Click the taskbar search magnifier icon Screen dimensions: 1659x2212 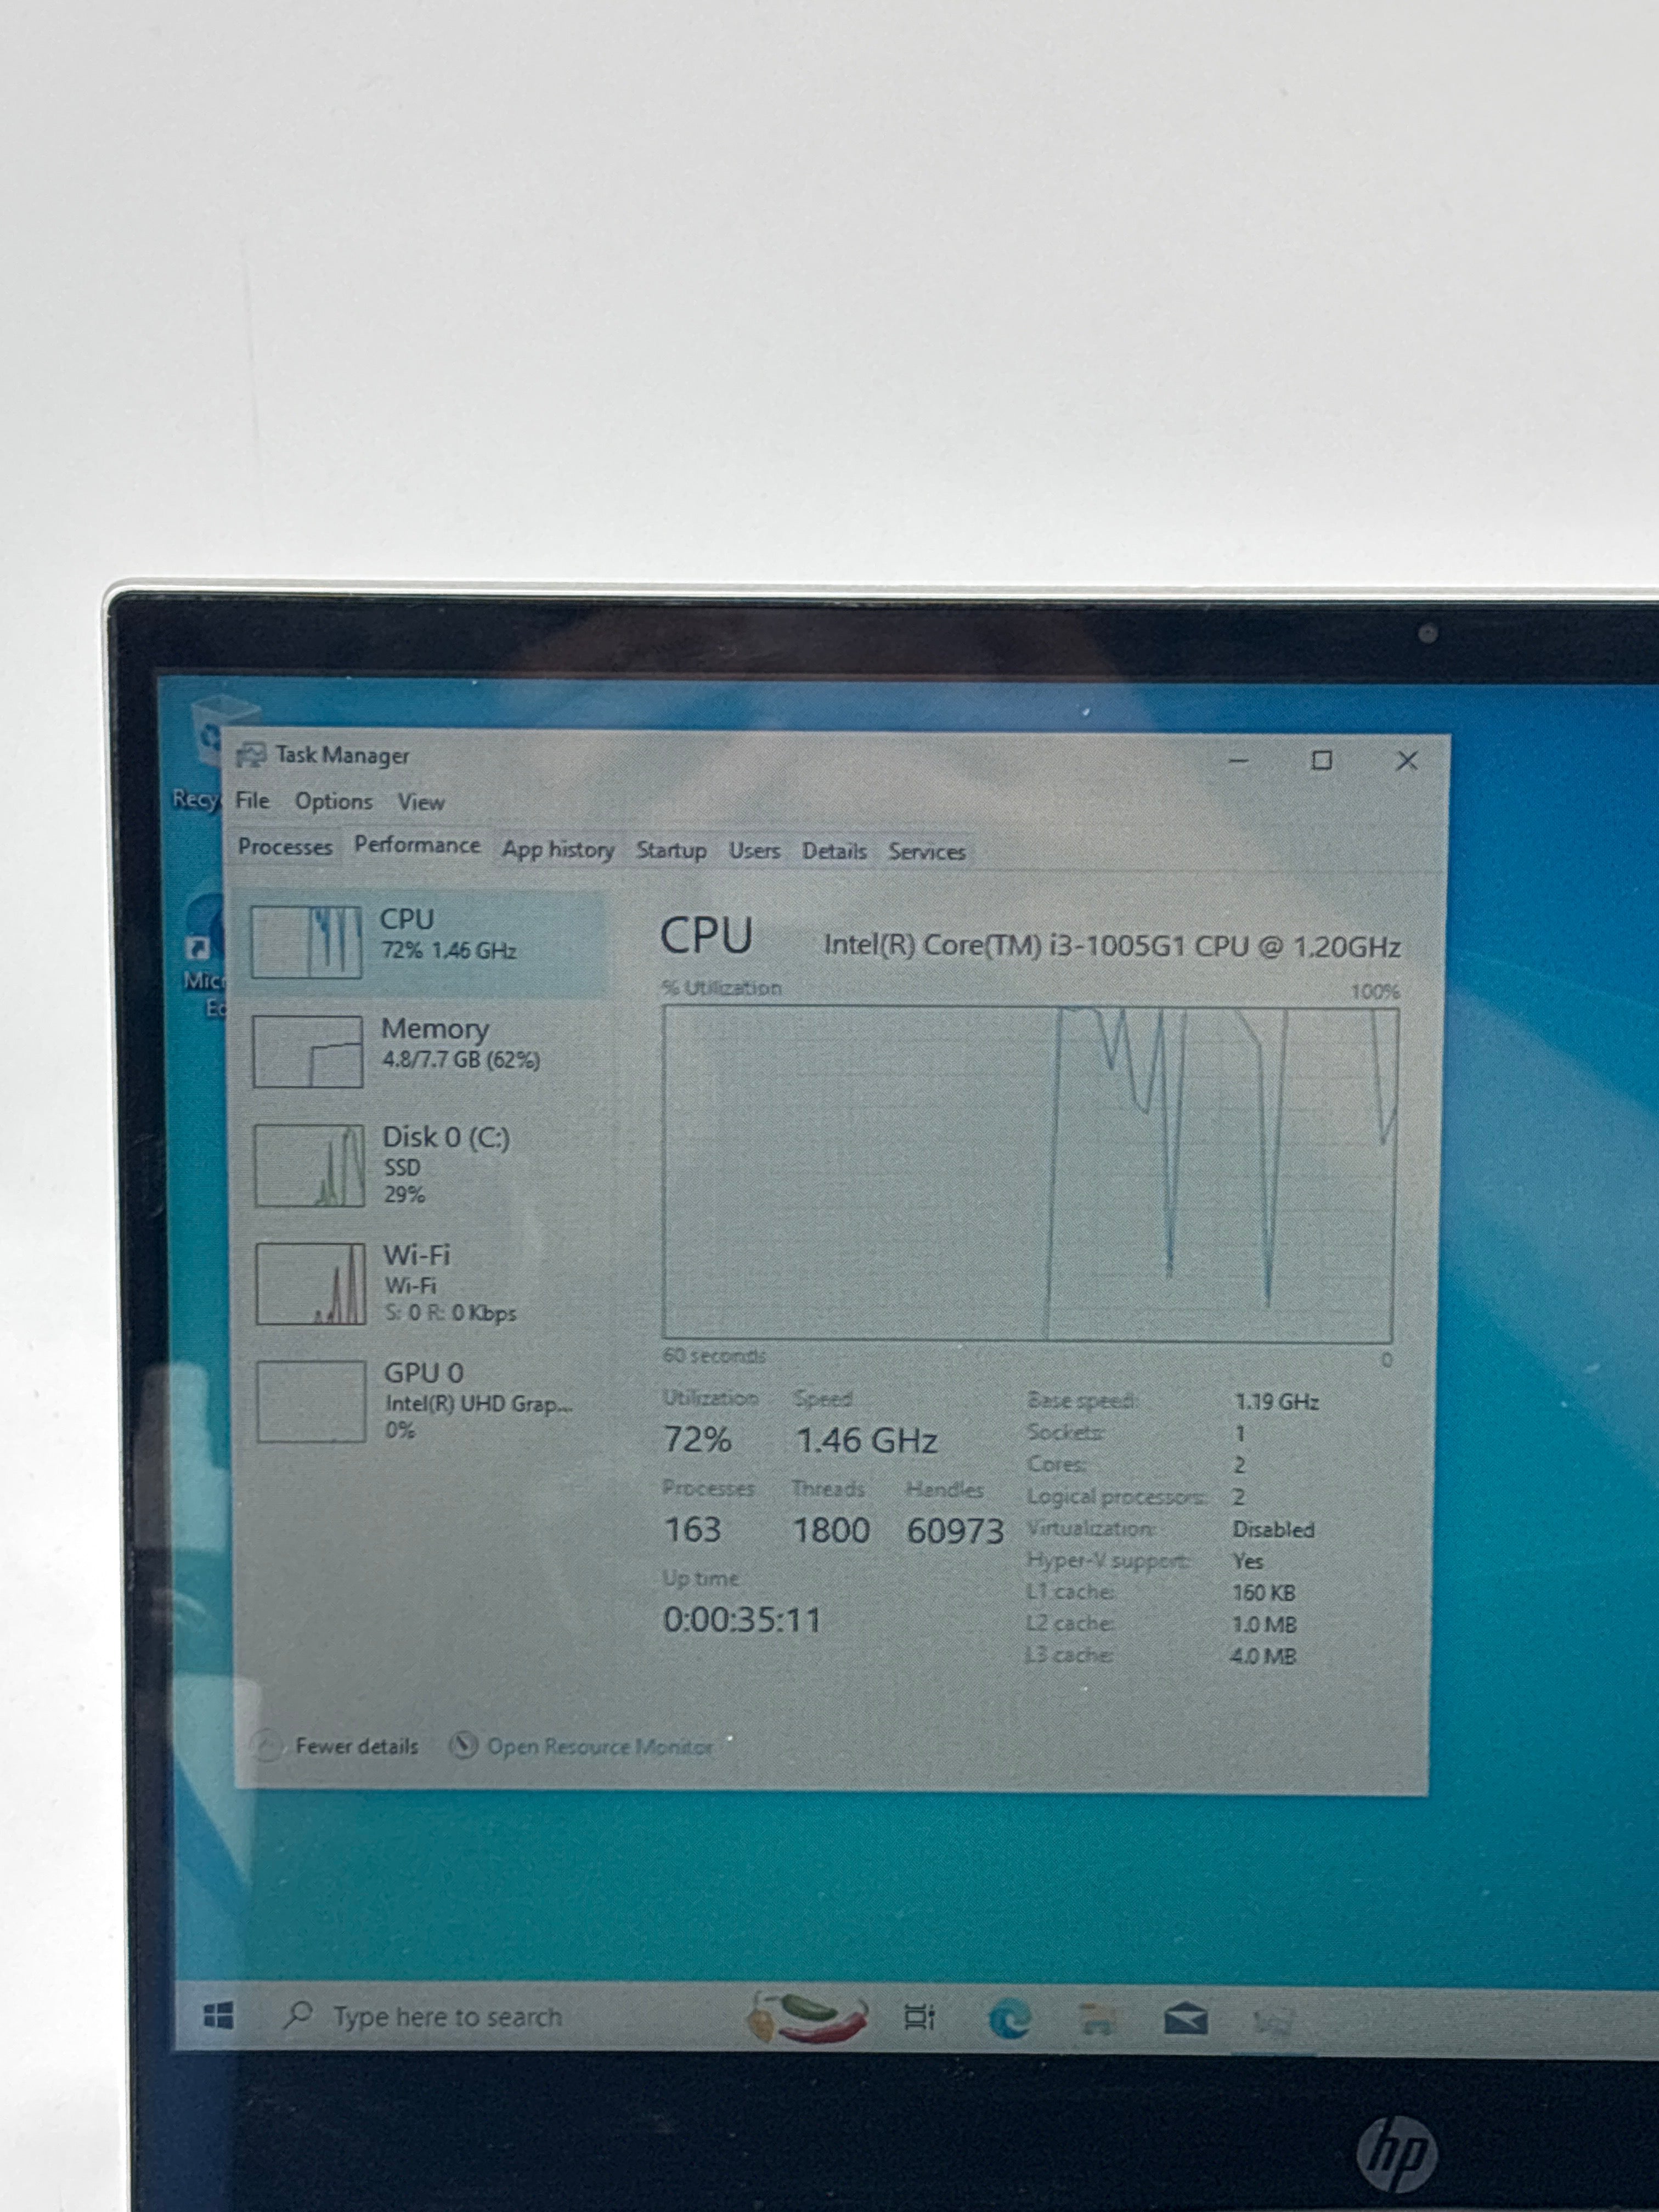[x=298, y=2015]
